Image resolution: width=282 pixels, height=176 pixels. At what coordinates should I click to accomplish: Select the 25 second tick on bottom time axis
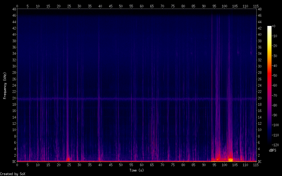[69, 165]
